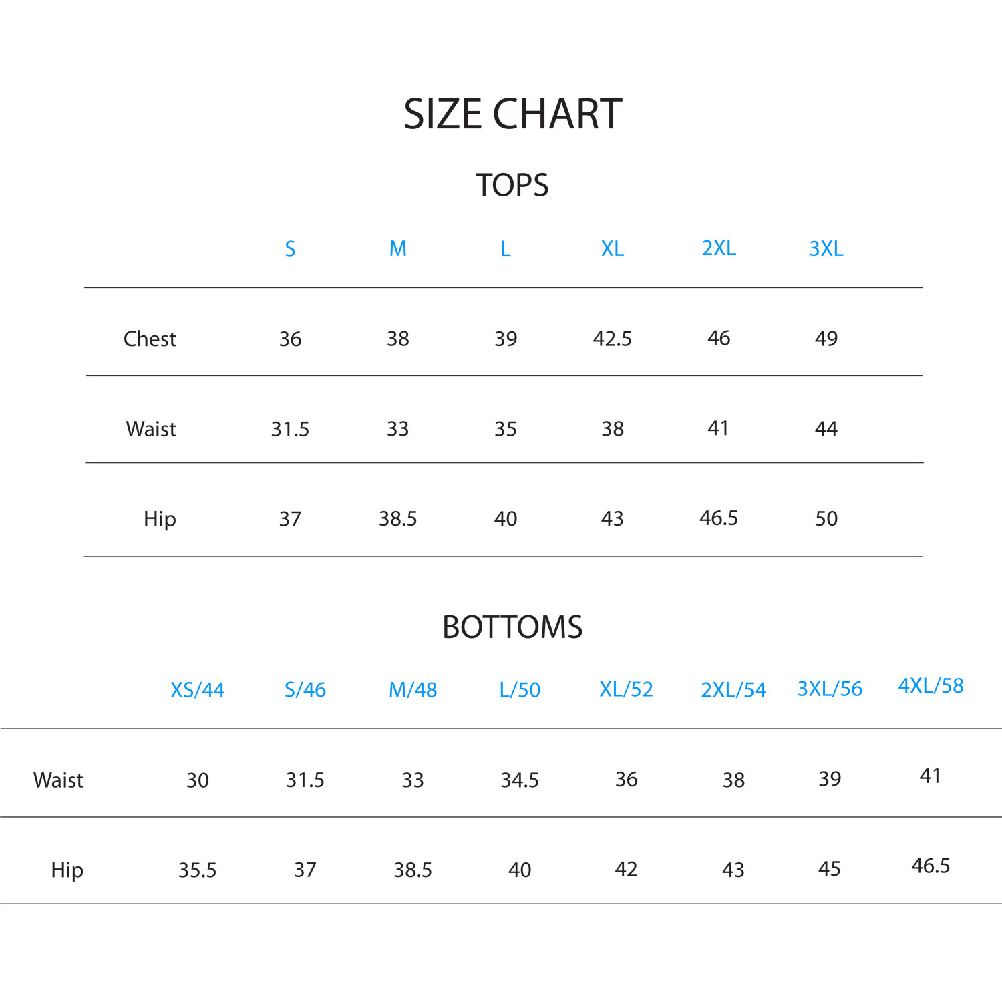Click the bottoms hip value 46.5 for 4XL/58

pyautogui.click(x=931, y=866)
